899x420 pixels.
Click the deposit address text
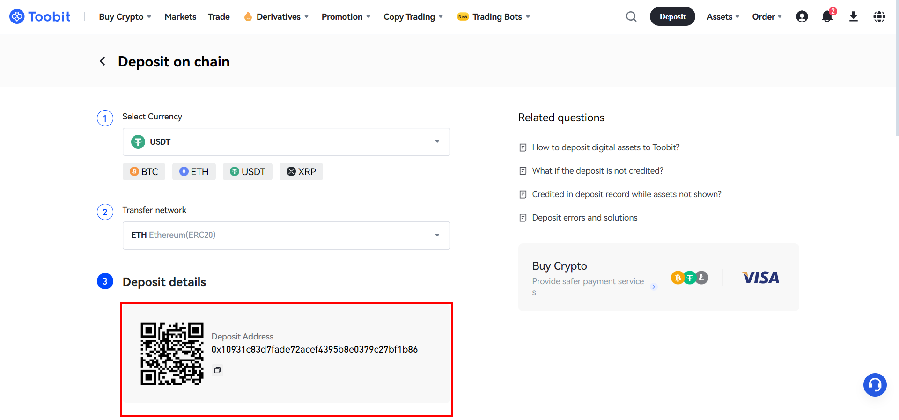click(315, 349)
